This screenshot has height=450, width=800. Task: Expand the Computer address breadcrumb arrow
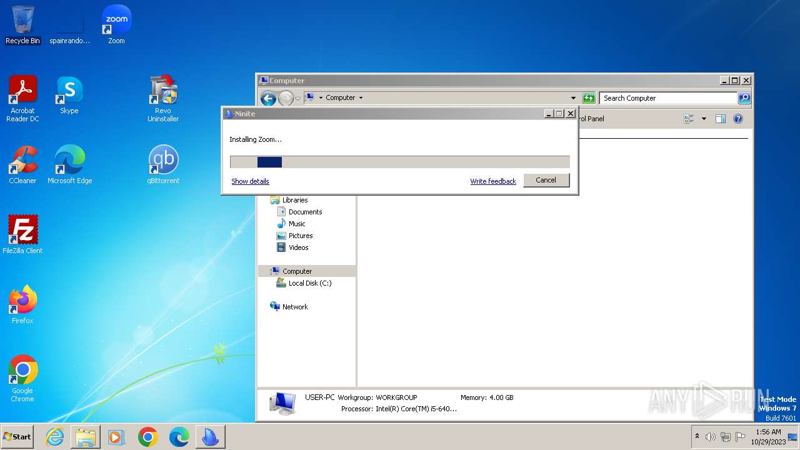click(x=361, y=97)
